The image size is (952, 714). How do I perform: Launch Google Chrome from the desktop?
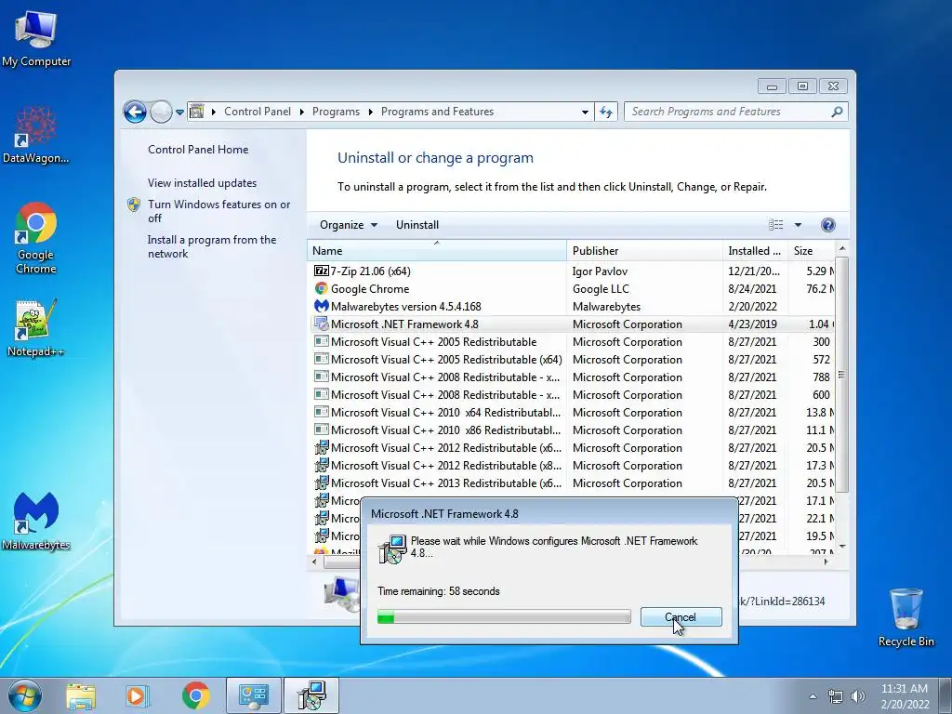pyautogui.click(x=36, y=238)
